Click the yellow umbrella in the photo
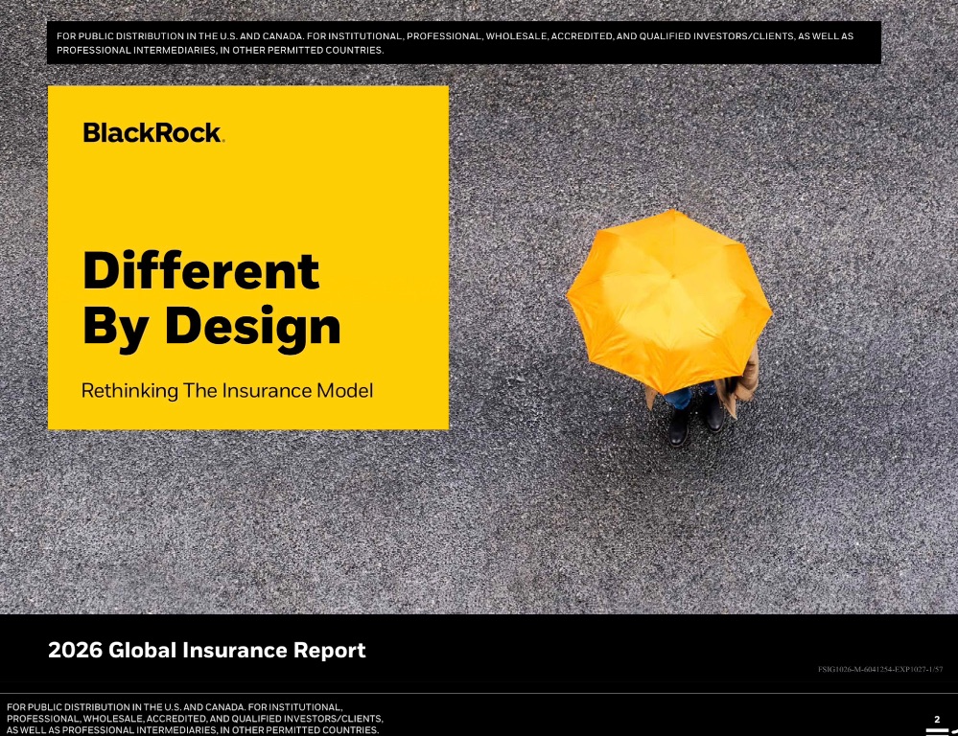The width and height of the screenshot is (958, 736). tap(669, 301)
